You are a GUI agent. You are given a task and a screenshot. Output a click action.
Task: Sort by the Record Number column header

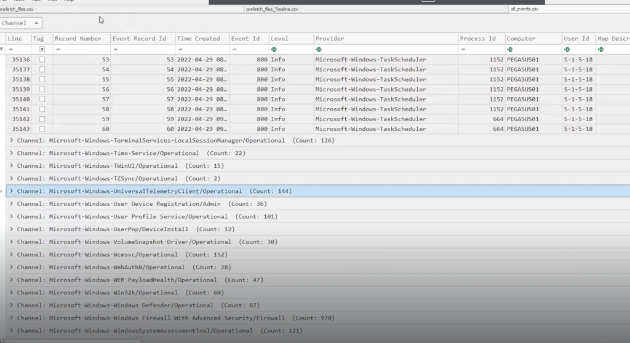pos(82,39)
